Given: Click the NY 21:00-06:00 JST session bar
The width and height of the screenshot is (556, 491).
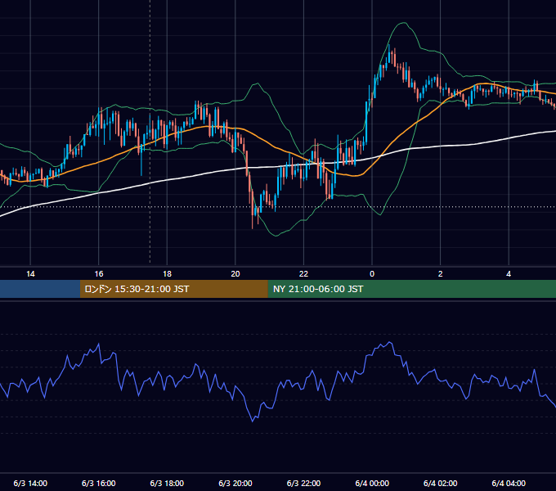Looking at the screenshot, I should 411,289.
